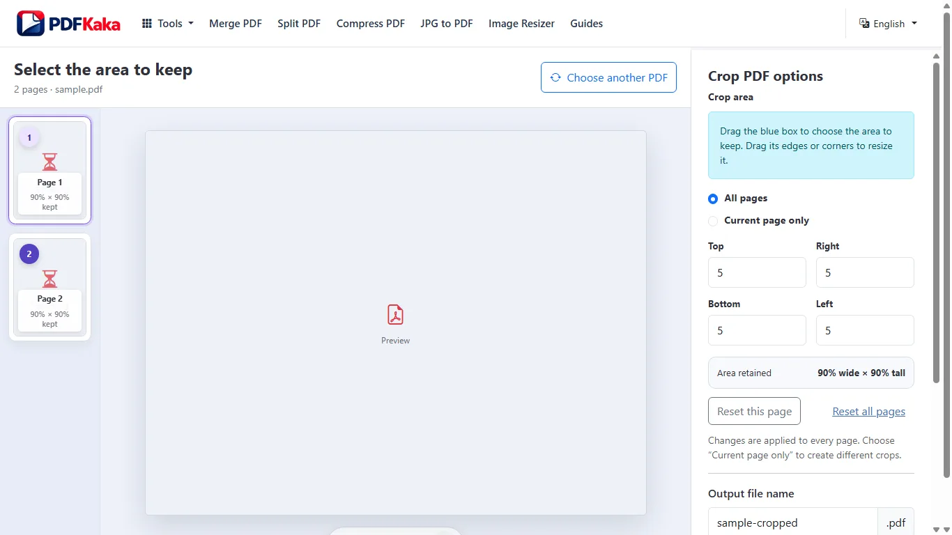Click the PDFKaka logo
The height and width of the screenshot is (535, 952).
(68, 24)
